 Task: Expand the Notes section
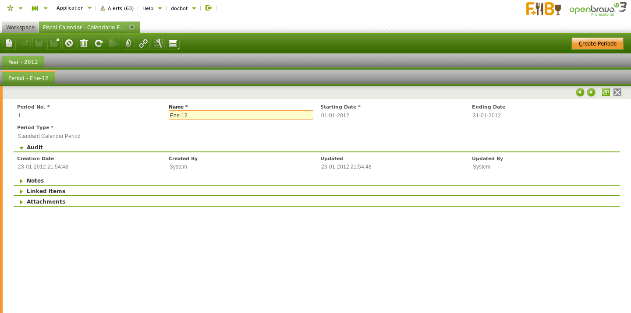(21, 181)
